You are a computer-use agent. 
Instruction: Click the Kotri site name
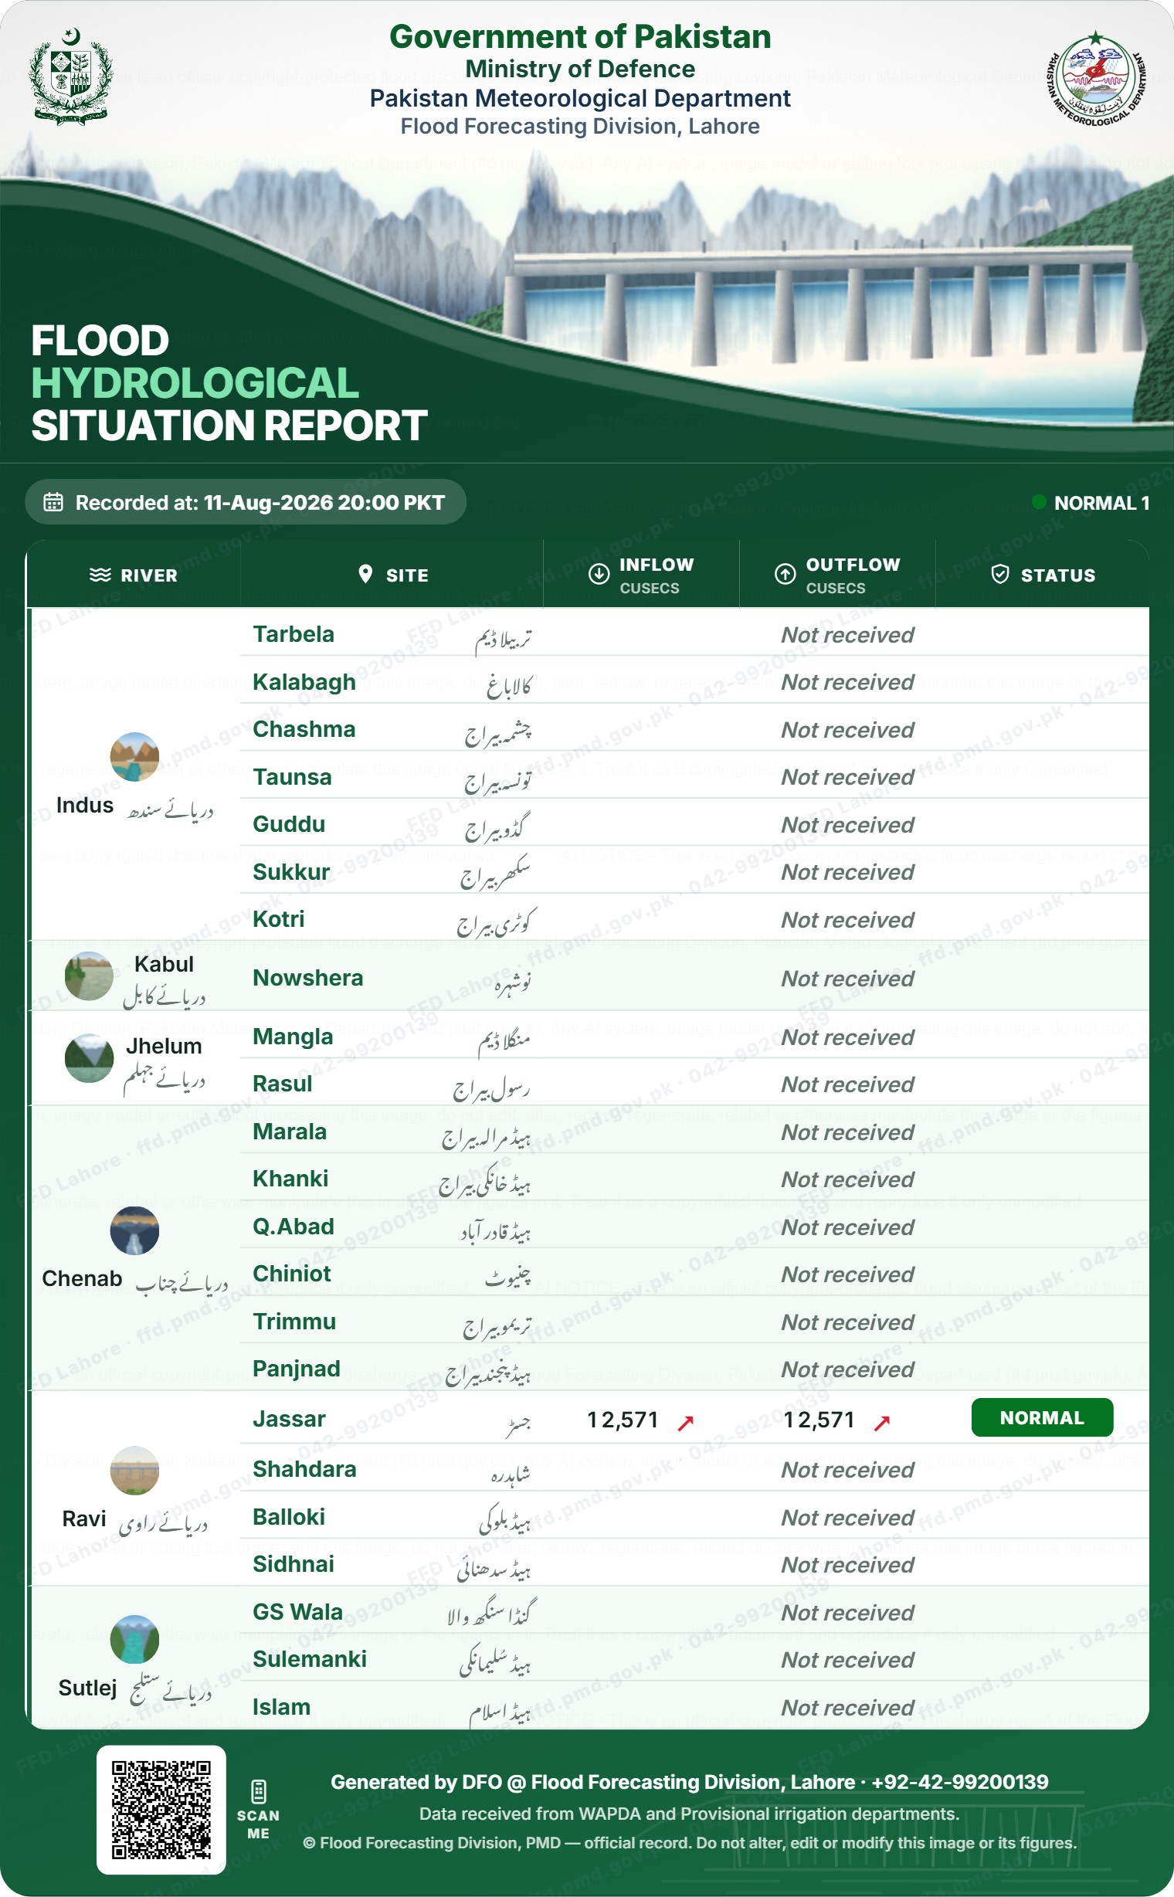point(279,919)
